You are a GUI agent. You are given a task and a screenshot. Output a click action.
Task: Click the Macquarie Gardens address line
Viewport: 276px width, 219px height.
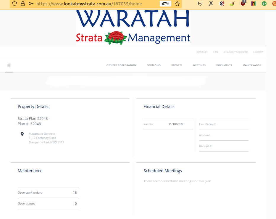tap(42, 133)
